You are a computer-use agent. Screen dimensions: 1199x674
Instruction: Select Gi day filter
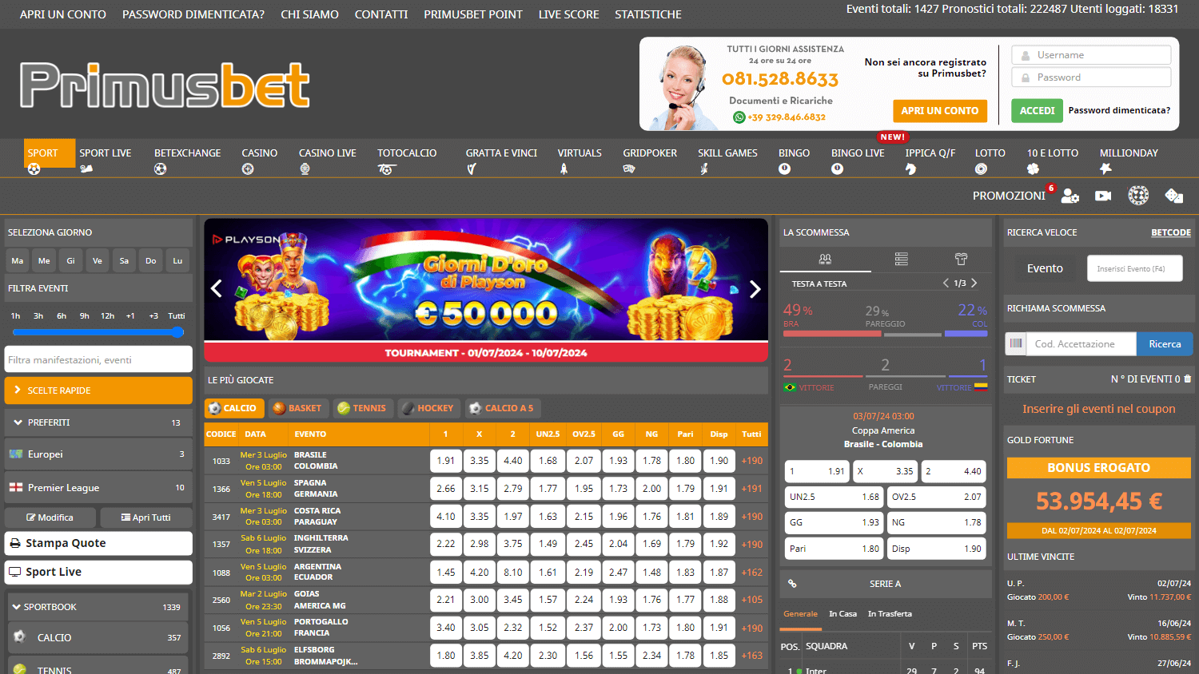tap(70, 260)
